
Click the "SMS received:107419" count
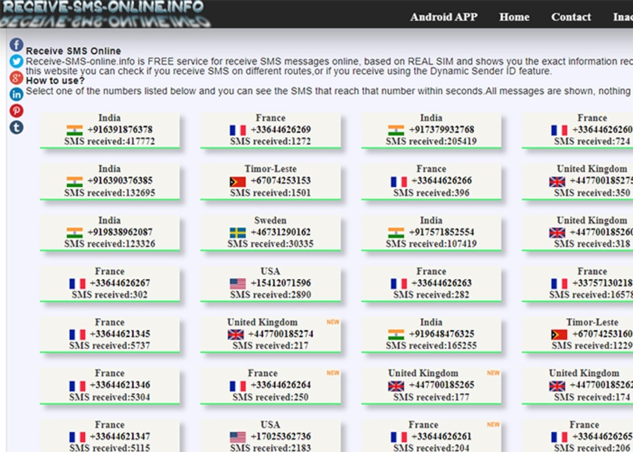431,244
